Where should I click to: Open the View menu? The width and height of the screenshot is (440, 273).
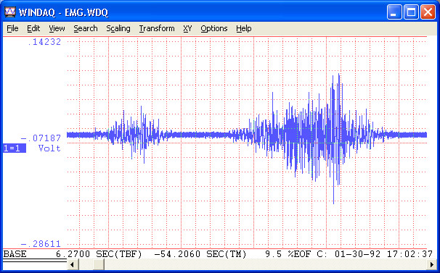[x=57, y=28]
